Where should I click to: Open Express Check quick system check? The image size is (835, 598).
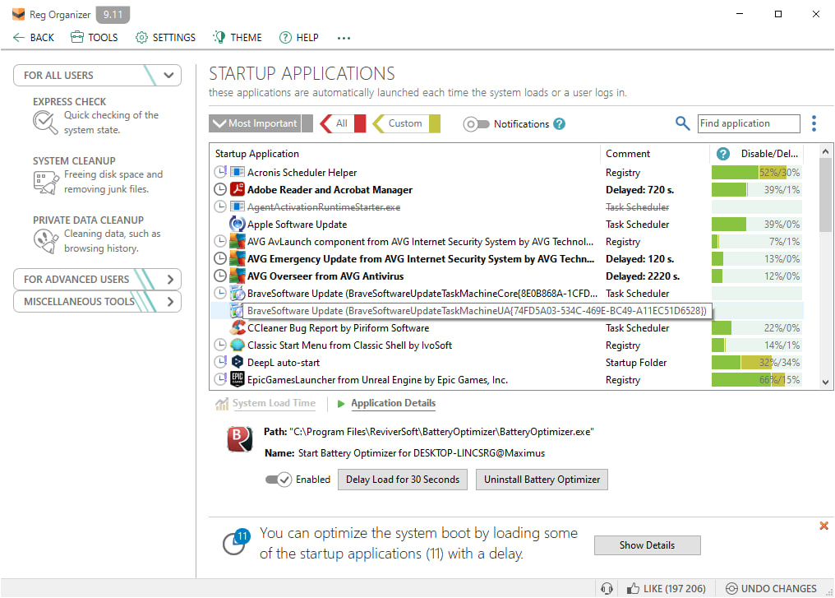click(96, 115)
